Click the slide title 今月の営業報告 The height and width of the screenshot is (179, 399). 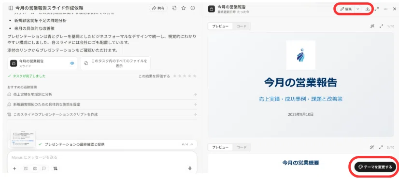300,82
